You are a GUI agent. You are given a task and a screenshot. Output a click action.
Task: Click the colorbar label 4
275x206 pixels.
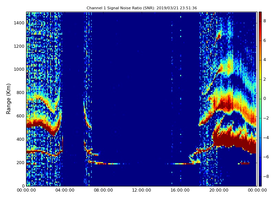[x=265, y=60]
